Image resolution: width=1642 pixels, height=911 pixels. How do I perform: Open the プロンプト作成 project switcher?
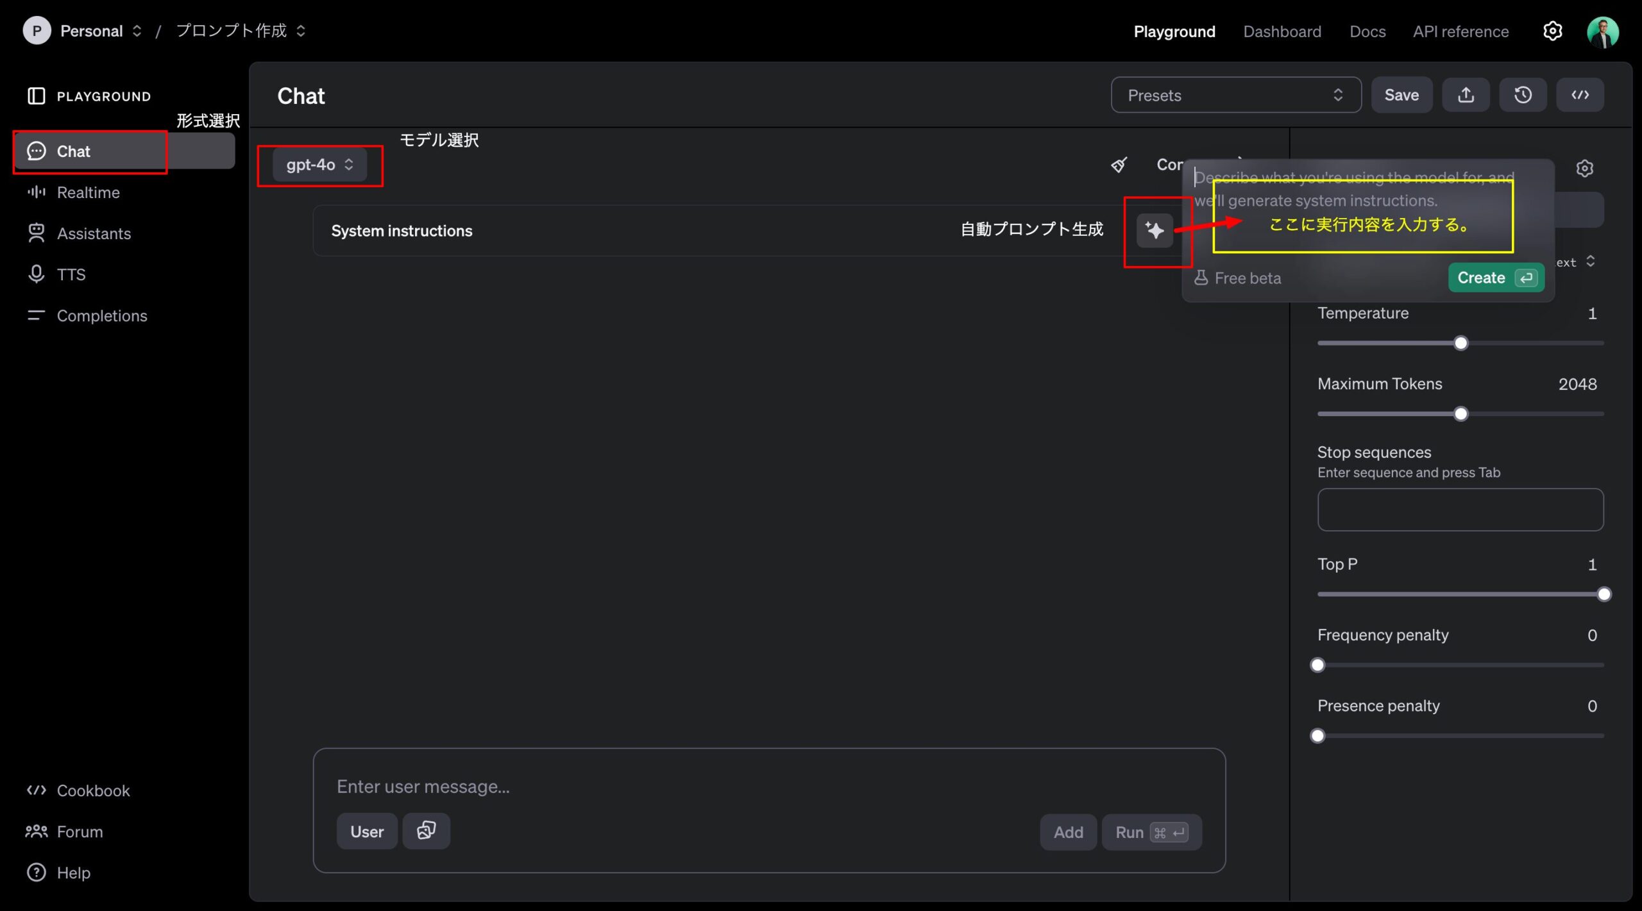[x=241, y=31]
